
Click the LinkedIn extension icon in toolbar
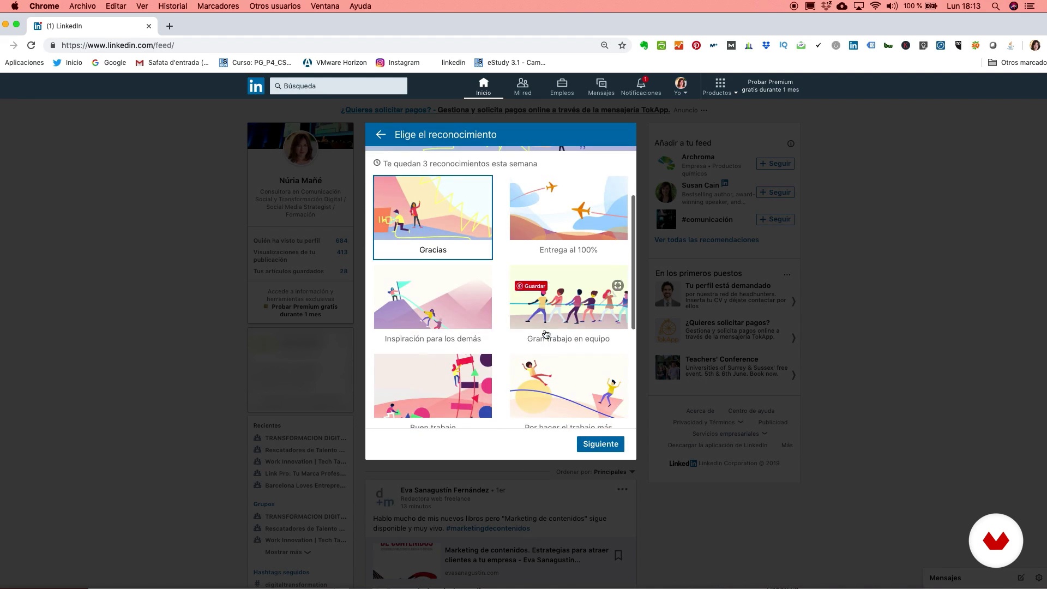pyautogui.click(x=853, y=46)
